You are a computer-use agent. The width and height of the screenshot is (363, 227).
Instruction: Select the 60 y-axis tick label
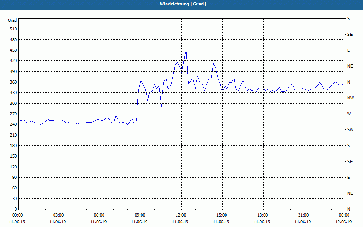[x=15, y=188]
